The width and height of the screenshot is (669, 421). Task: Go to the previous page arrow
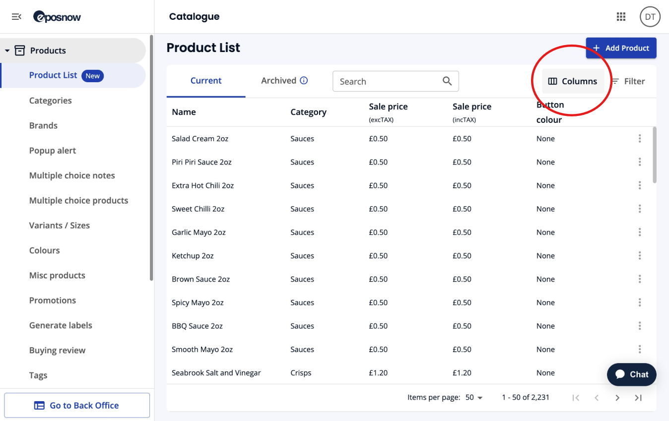coord(597,398)
